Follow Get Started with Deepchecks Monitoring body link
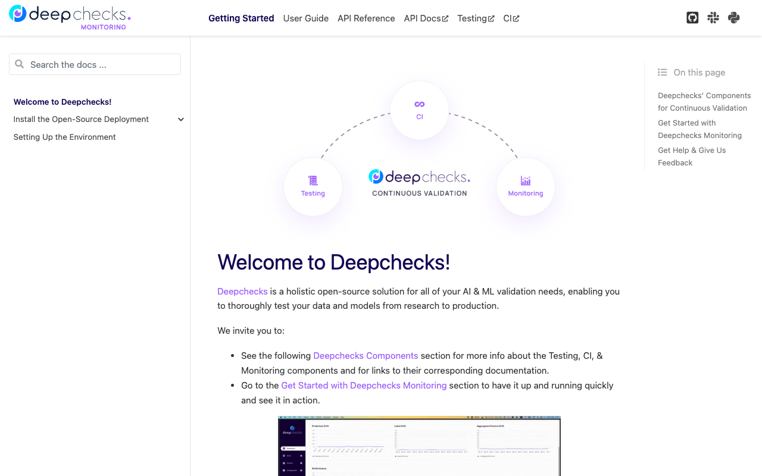The width and height of the screenshot is (762, 476). point(364,386)
